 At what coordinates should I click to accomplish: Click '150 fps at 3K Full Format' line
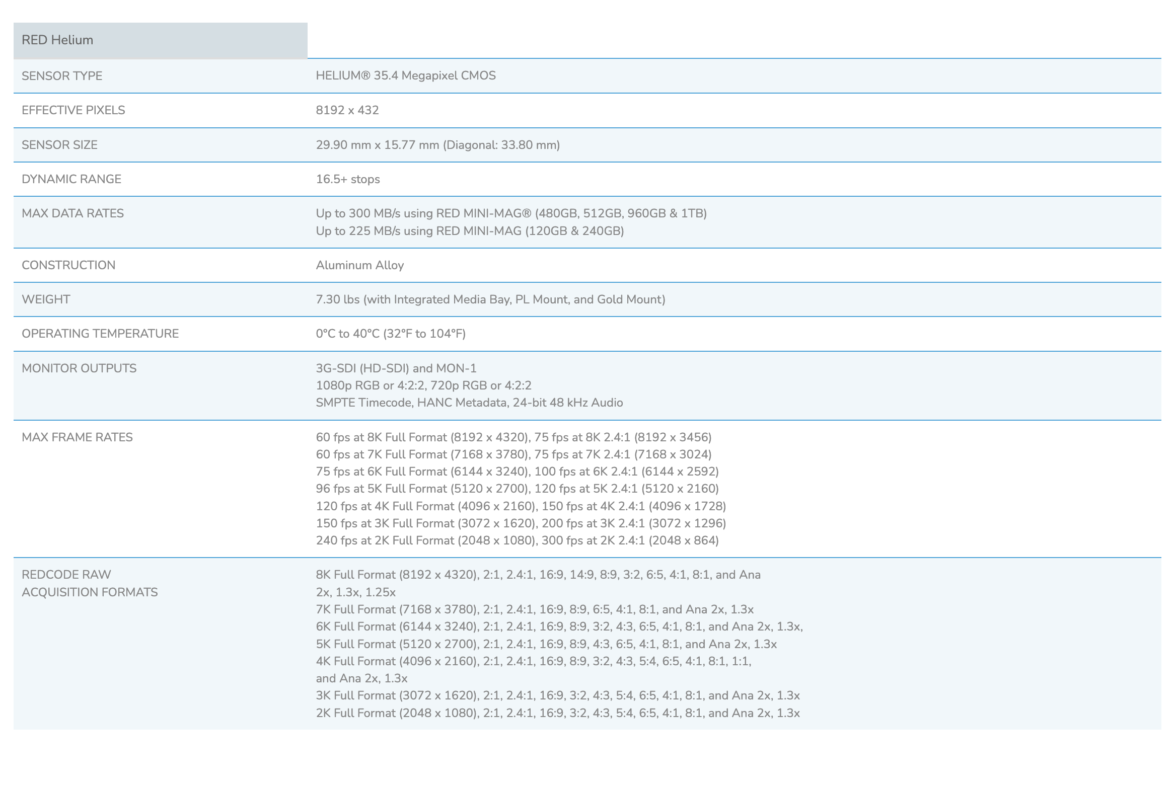point(521,523)
